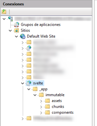The image size is (97, 126).
Task: Select the _app folder label
Action: 43,89
